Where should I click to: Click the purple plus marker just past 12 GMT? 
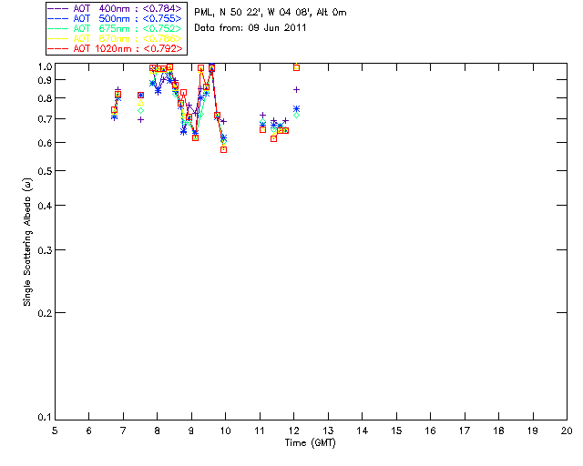point(297,89)
